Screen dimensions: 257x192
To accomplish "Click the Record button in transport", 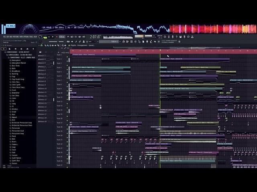I will pyautogui.click(x=56, y=37).
